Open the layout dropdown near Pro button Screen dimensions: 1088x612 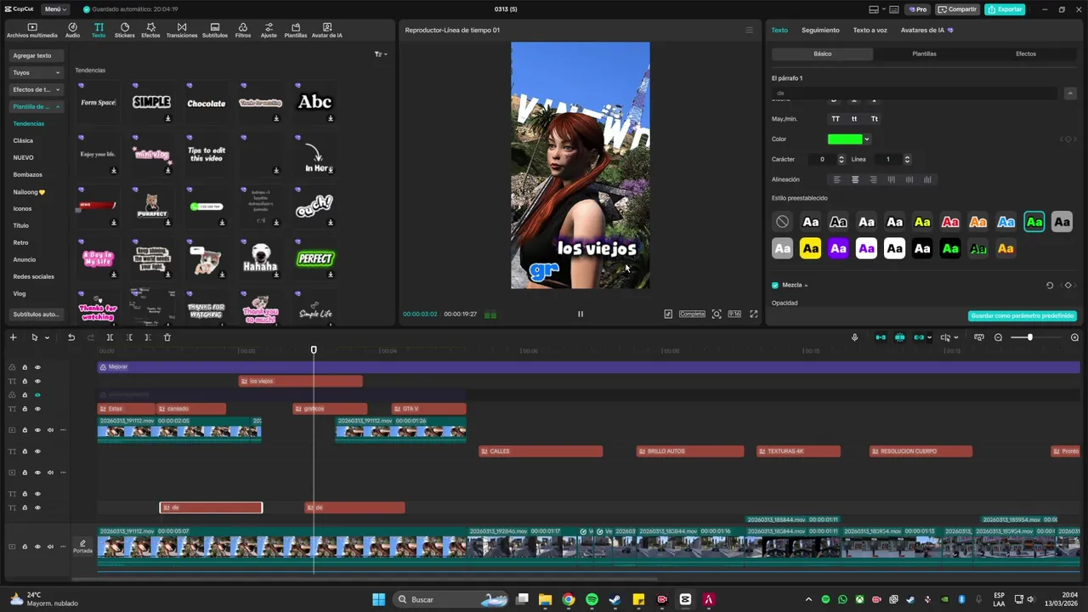click(878, 9)
